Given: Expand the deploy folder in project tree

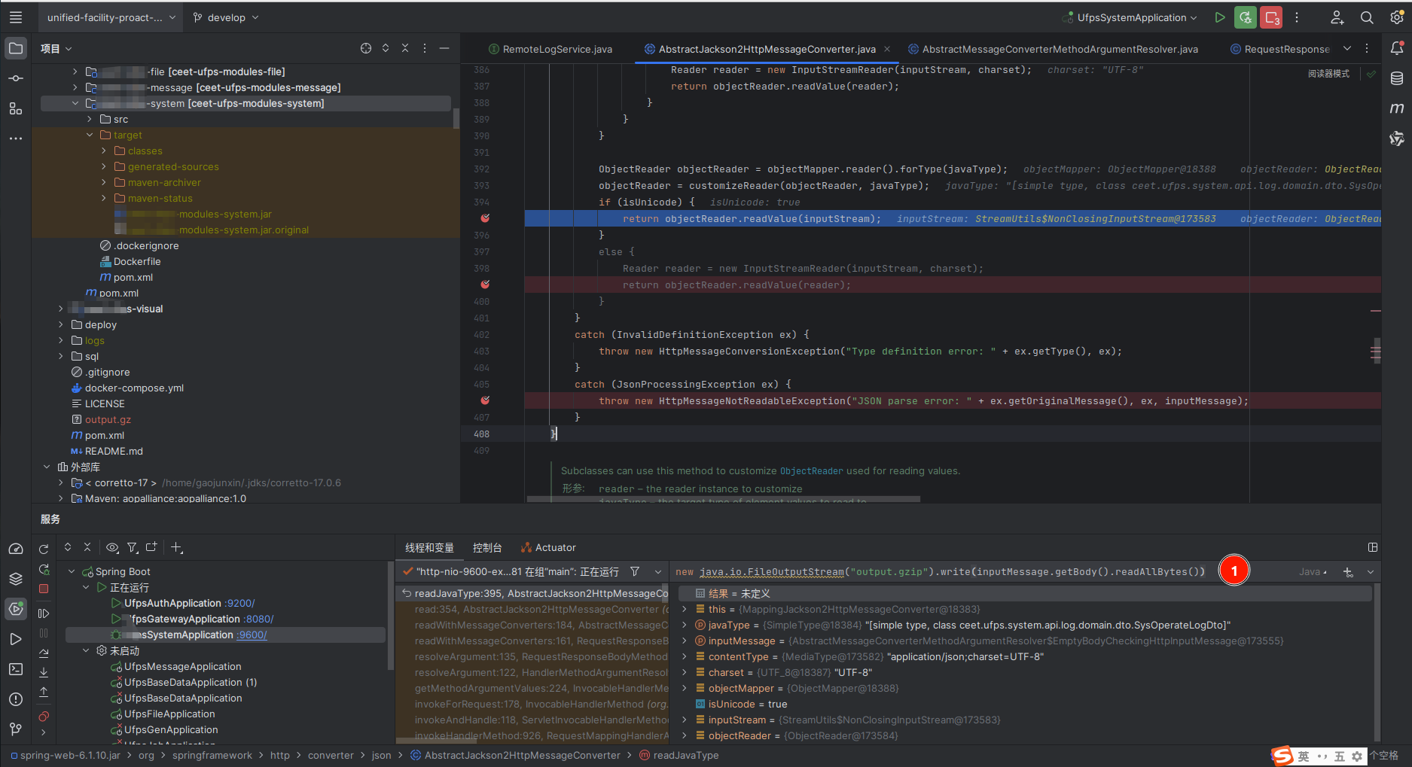Looking at the screenshot, I should tap(61, 324).
